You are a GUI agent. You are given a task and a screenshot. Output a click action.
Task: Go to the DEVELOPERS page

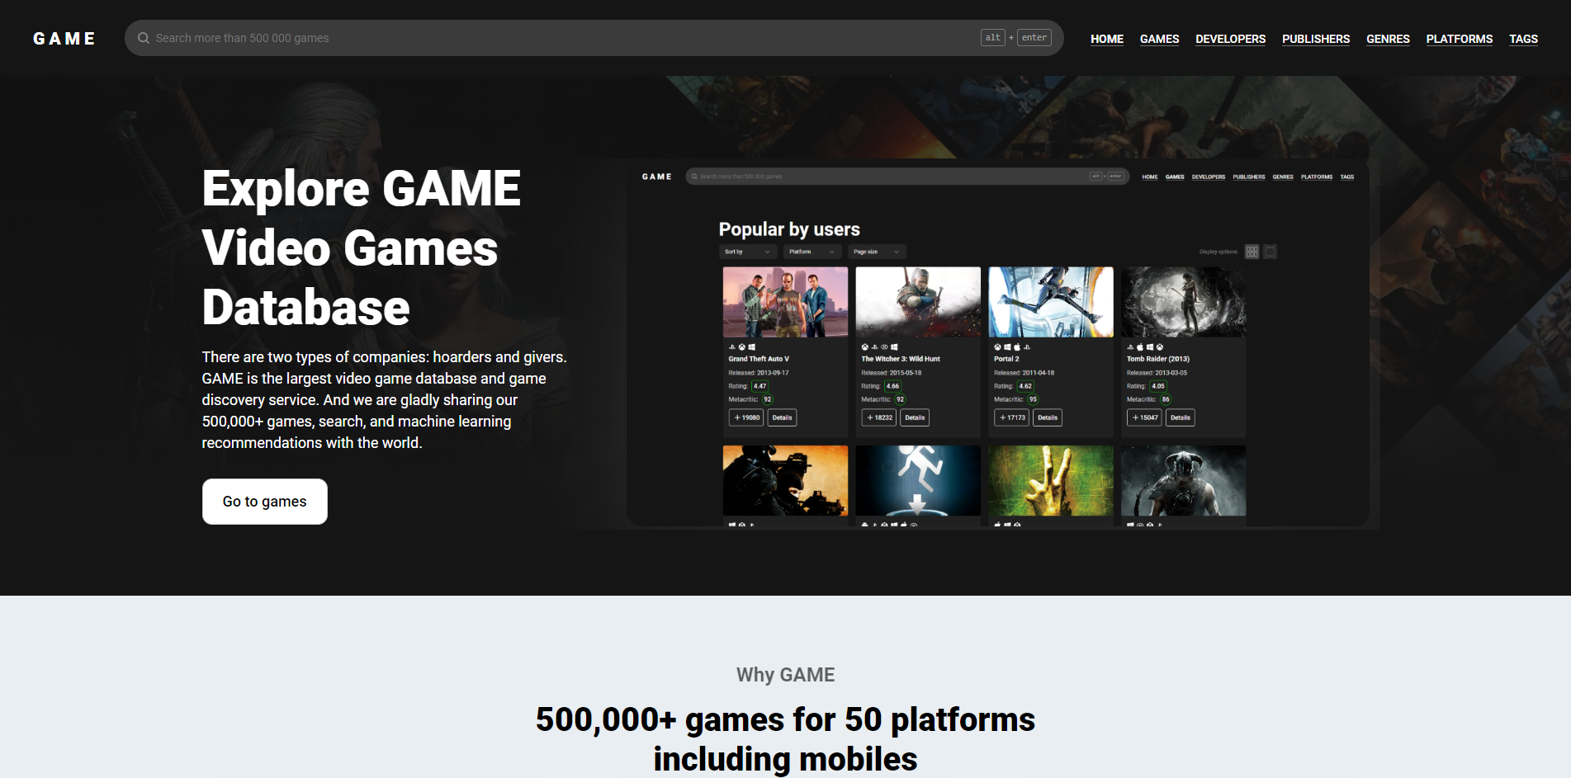(x=1230, y=39)
